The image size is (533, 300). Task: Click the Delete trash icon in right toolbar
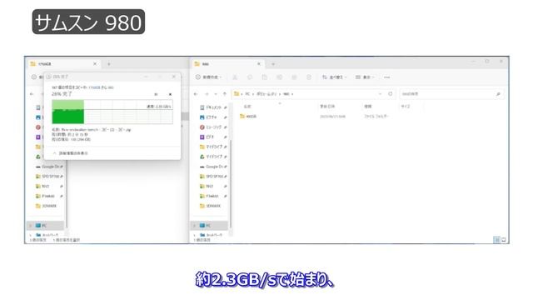tap(309, 77)
